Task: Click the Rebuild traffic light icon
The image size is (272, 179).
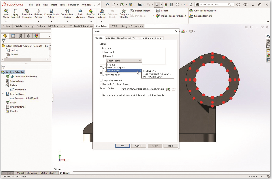Action: pyautogui.click(x=166, y=5)
